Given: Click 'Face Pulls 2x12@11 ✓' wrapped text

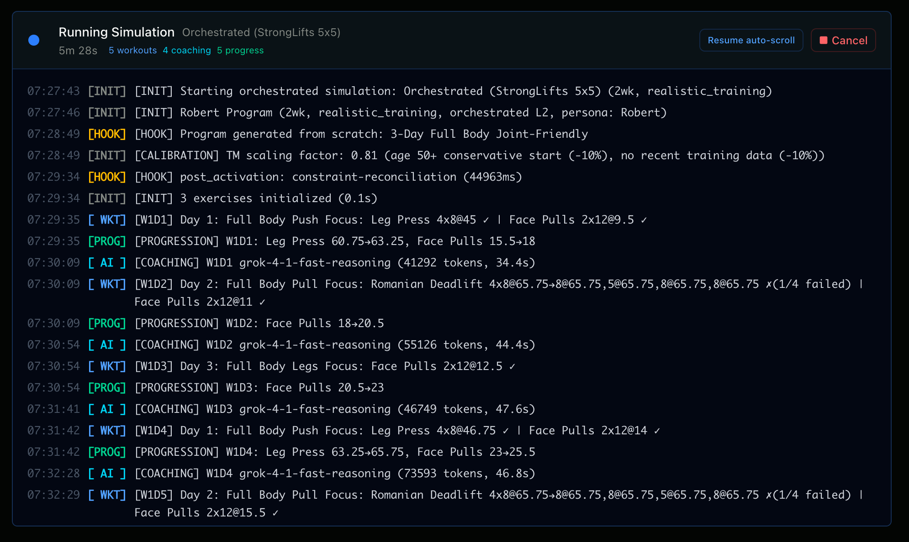Looking at the screenshot, I should coord(200,302).
